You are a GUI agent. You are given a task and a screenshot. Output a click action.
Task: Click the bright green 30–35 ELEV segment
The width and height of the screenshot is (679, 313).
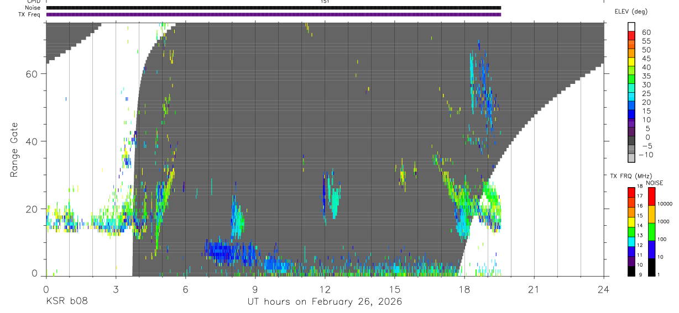pos(631,80)
